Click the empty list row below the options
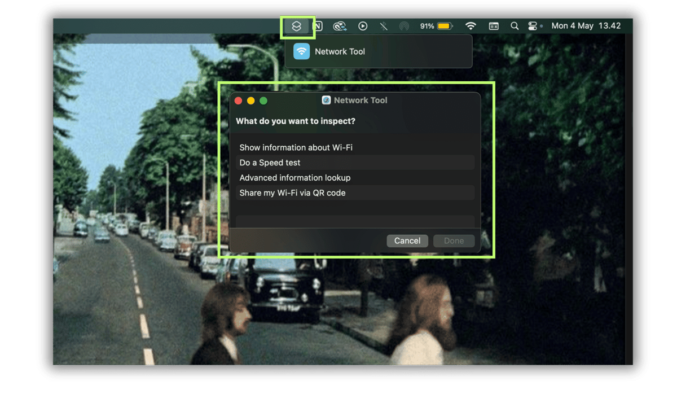This screenshot has width=677, height=394. tap(355, 221)
